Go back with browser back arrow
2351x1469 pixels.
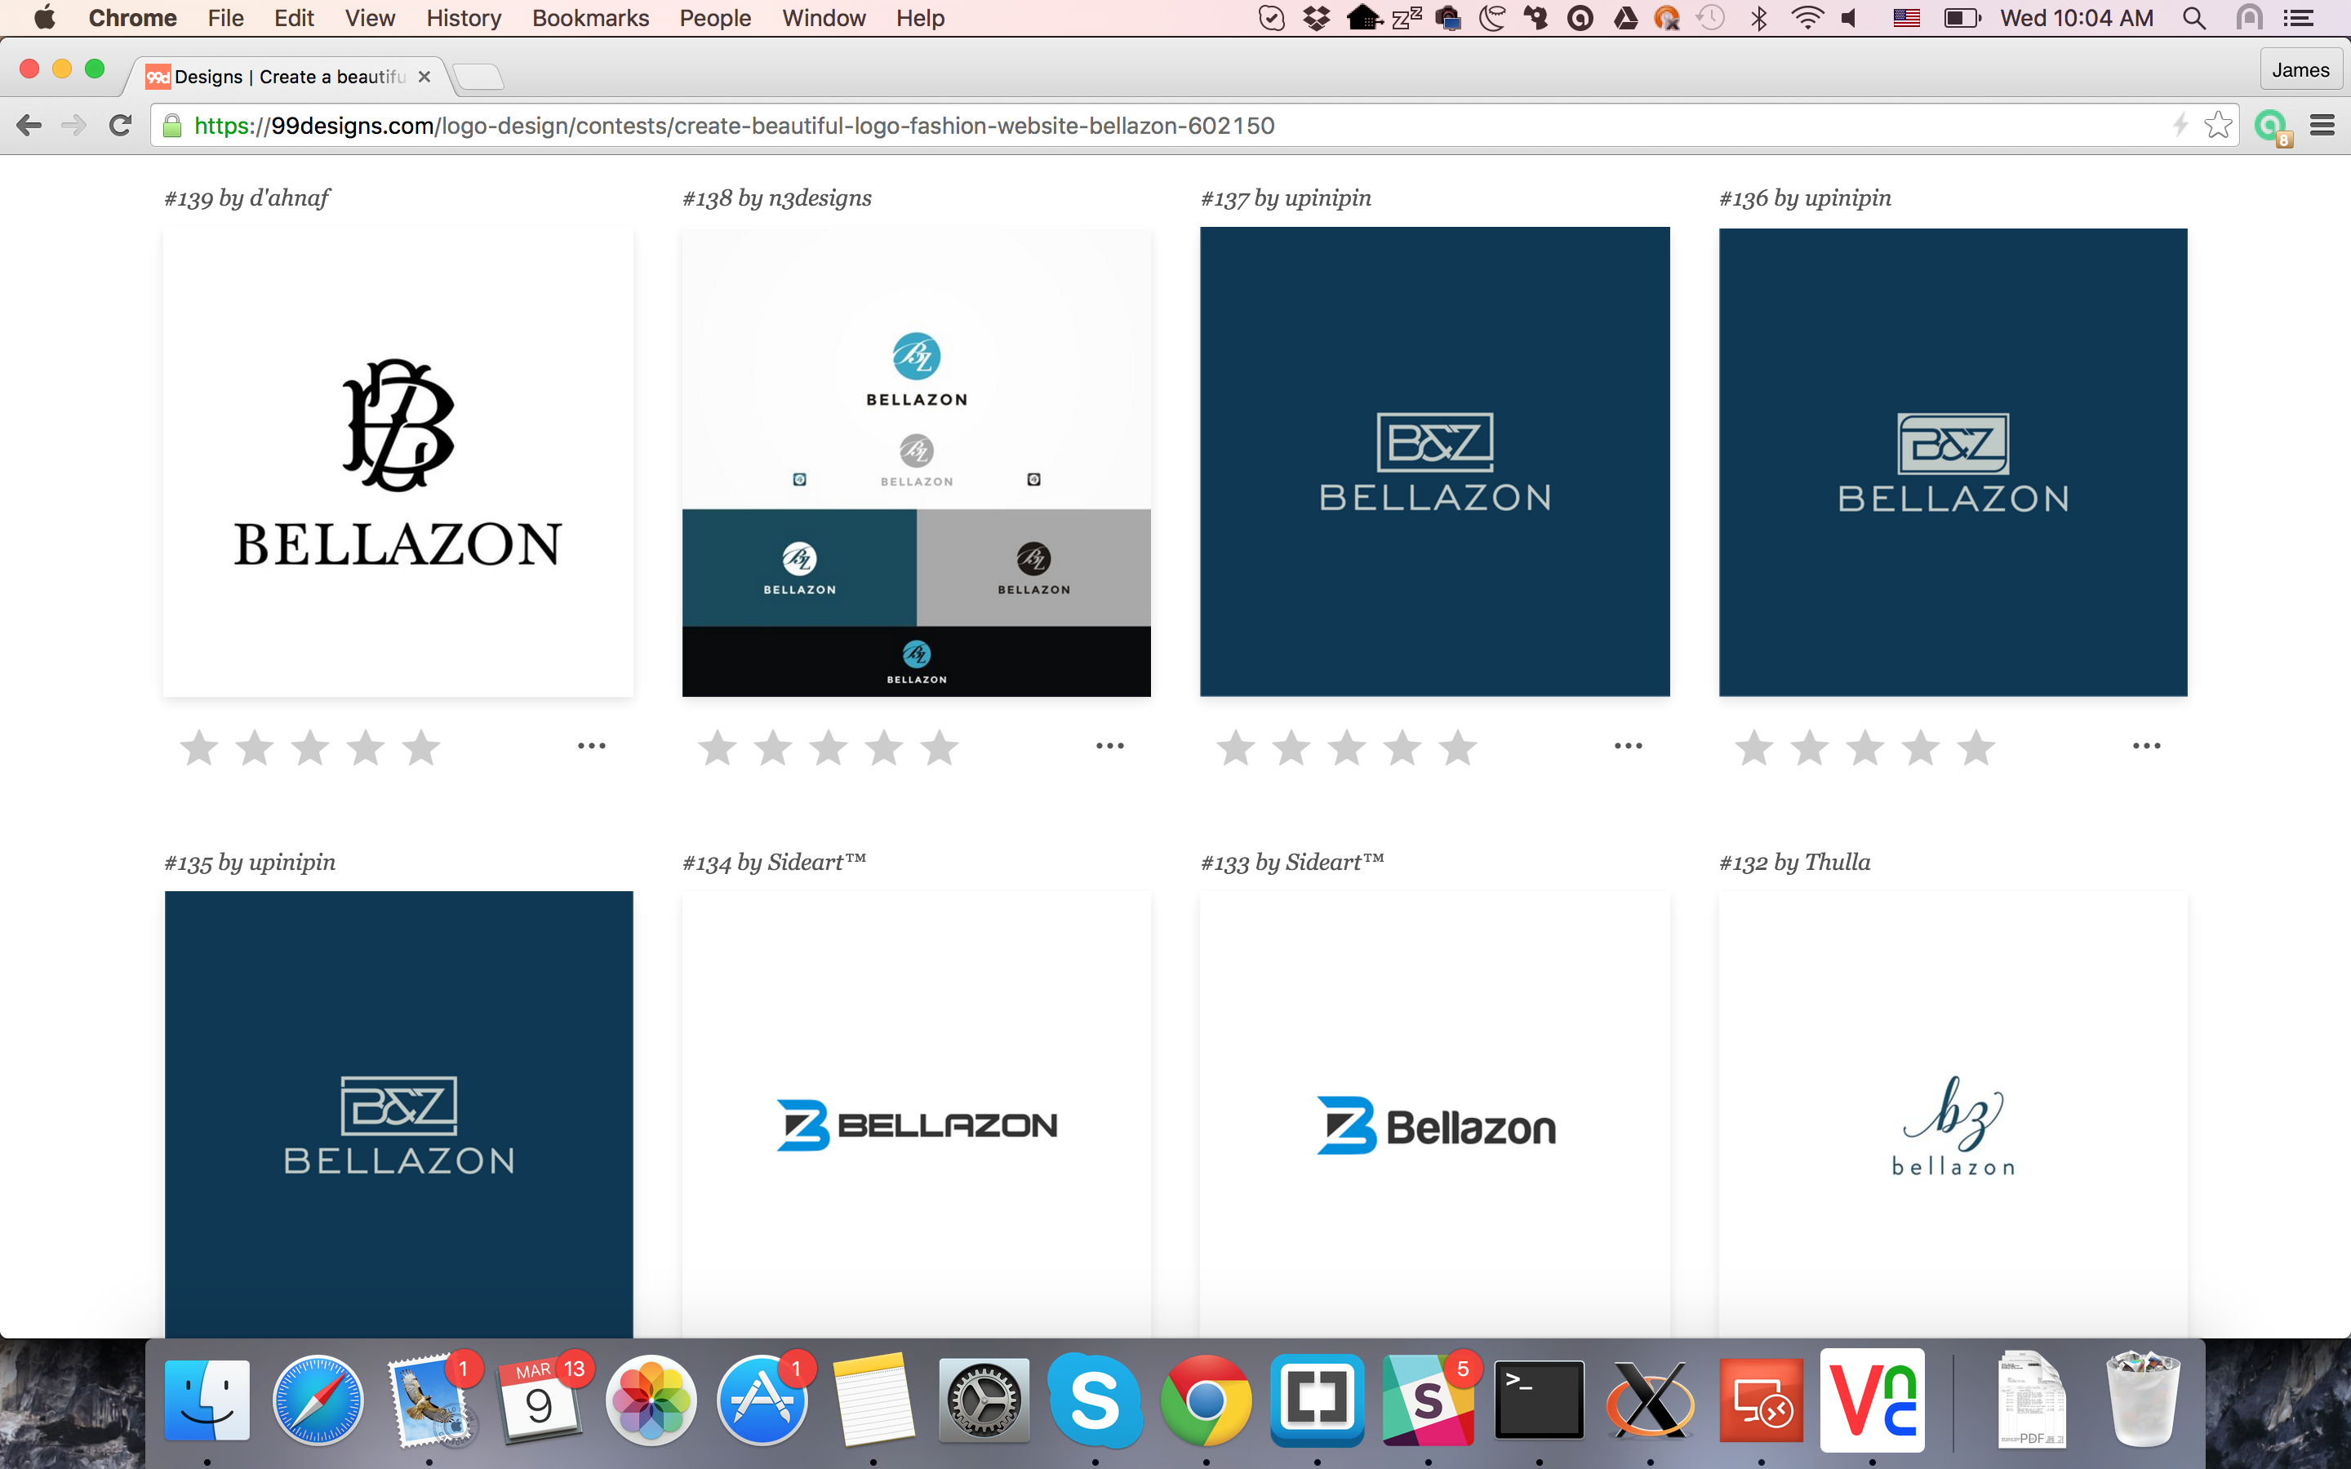[29, 126]
